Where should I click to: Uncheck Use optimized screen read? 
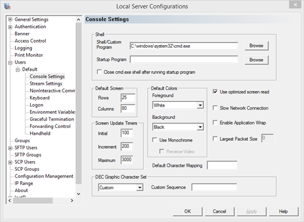click(x=215, y=91)
